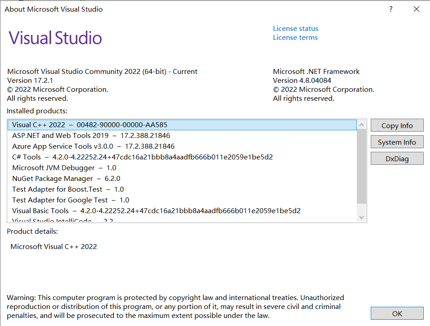Screen dimensions: 430x326
Task: Click the Help question mark icon
Action: point(390,9)
